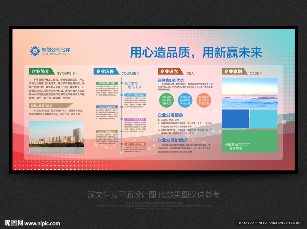
Task: Click the orange timeline dot for 2015 创业初期
Action: pos(121,143)
